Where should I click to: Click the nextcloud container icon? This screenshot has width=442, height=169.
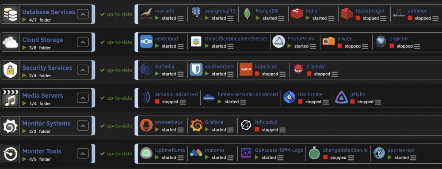(146, 41)
